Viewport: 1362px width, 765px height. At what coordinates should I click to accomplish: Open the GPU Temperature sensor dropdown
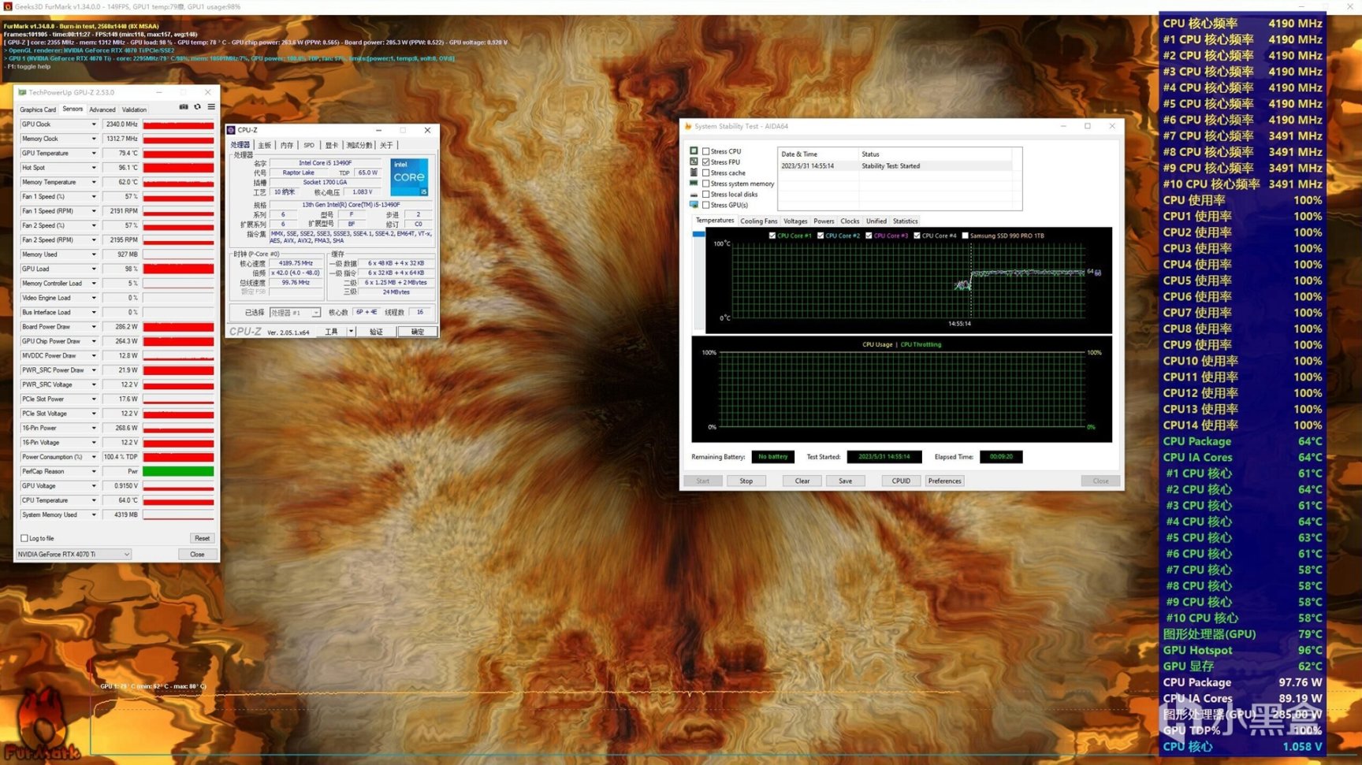[94, 154]
